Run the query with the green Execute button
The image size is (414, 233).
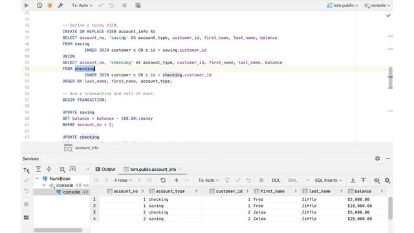[26, 5]
